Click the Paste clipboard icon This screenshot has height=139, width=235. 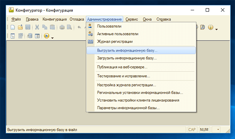pos(52,27)
